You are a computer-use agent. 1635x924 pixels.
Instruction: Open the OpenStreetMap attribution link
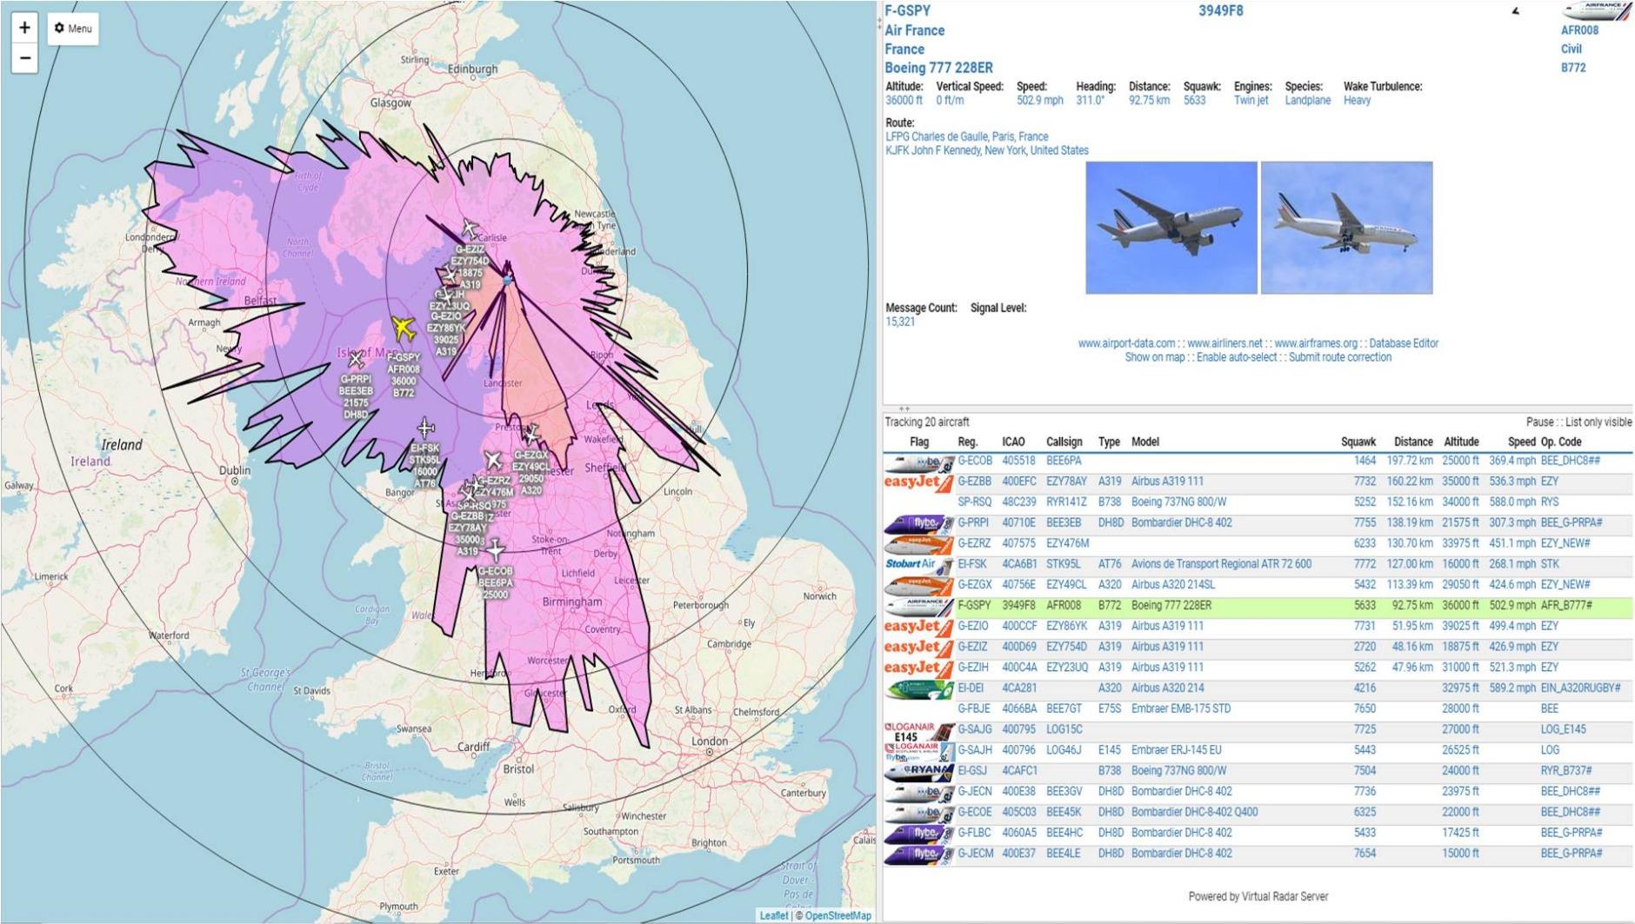[838, 915]
